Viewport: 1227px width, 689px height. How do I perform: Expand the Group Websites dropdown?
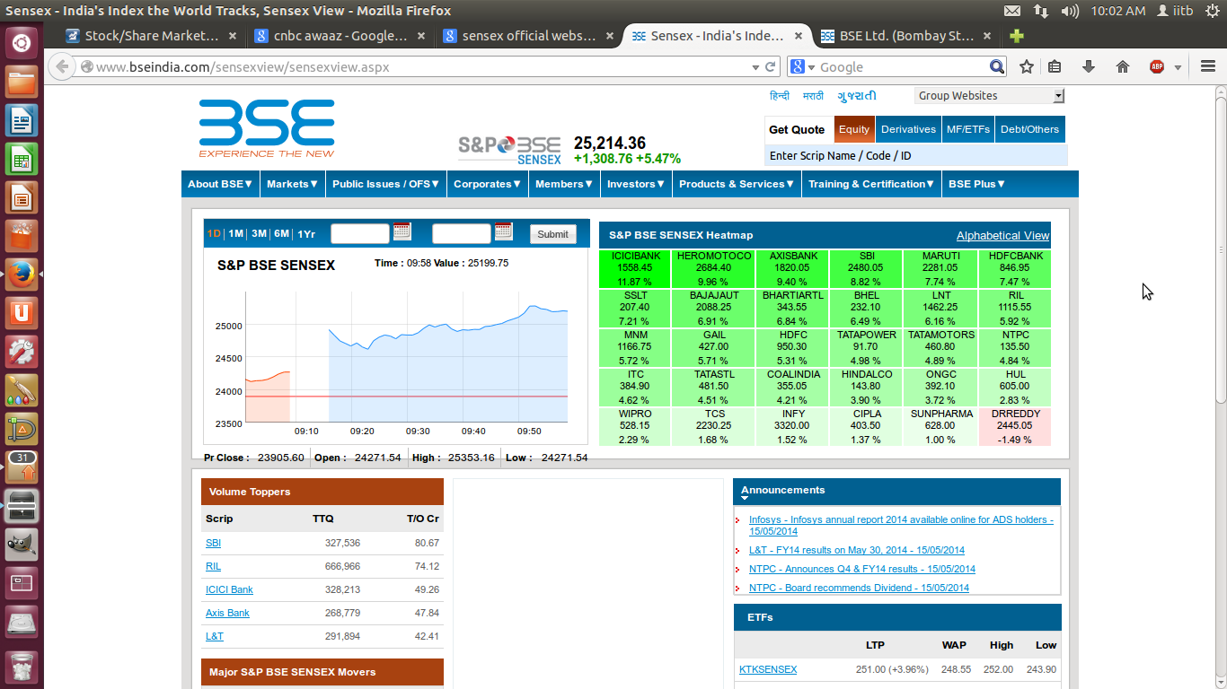[x=990, y=96]
